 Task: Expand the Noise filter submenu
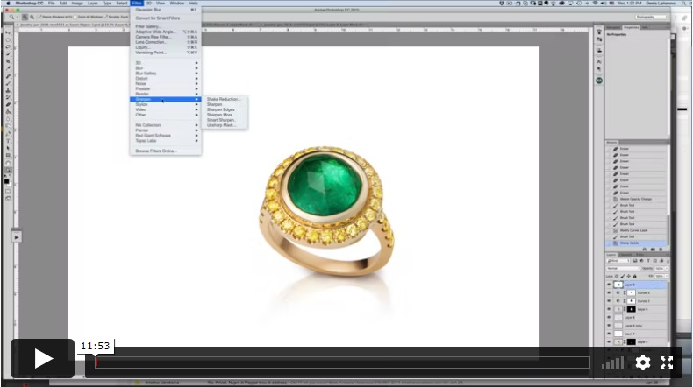pos(166,83)
